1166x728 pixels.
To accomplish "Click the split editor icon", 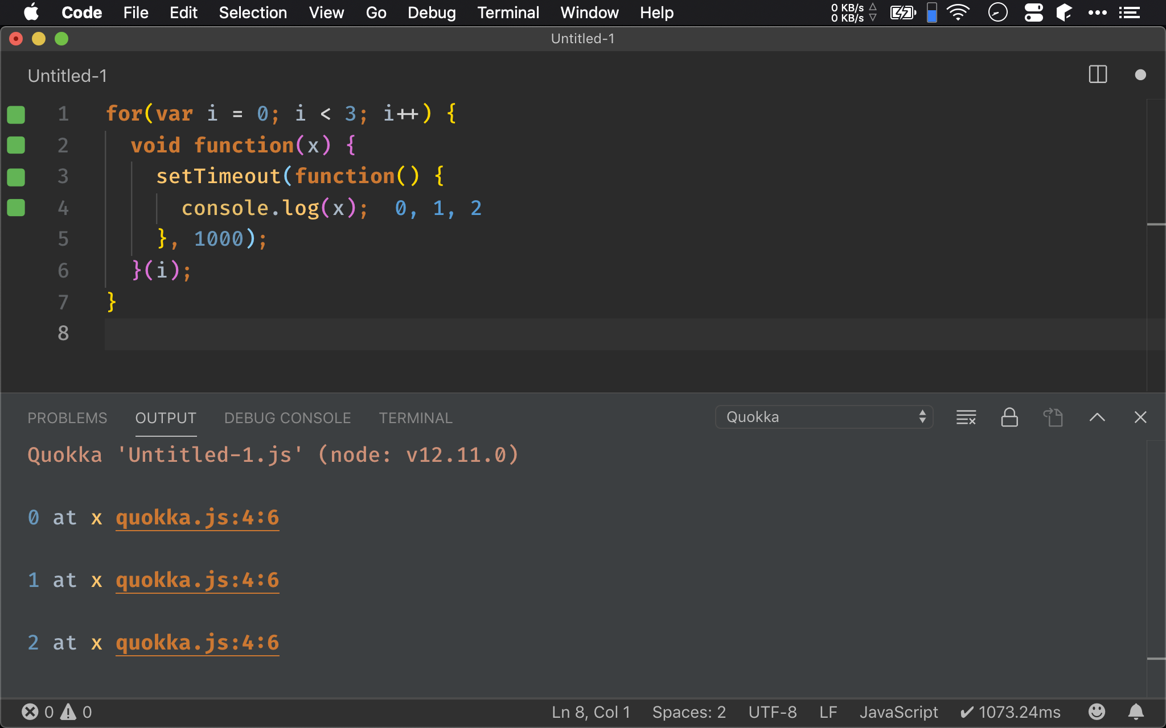I will (1097, 76).
